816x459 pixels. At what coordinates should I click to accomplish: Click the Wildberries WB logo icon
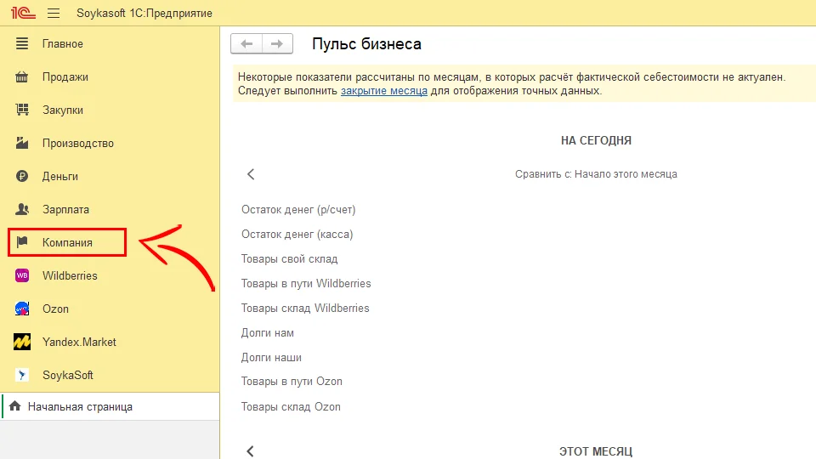tap(23, 276)
